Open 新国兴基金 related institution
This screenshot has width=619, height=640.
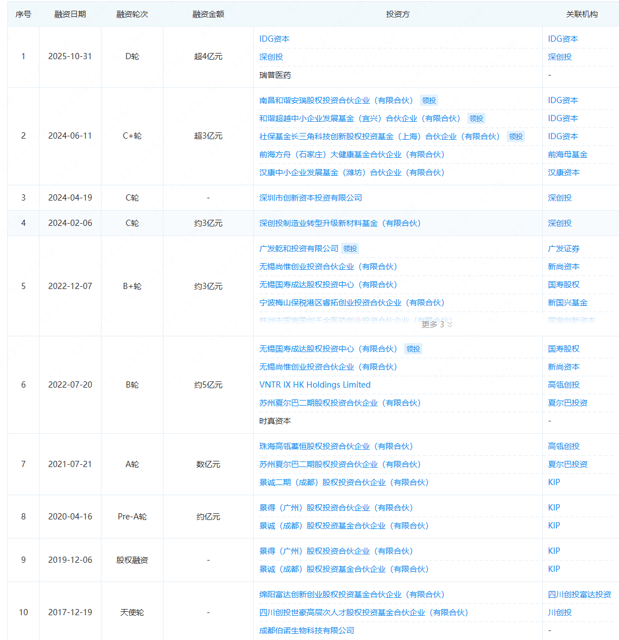[568, 303]
